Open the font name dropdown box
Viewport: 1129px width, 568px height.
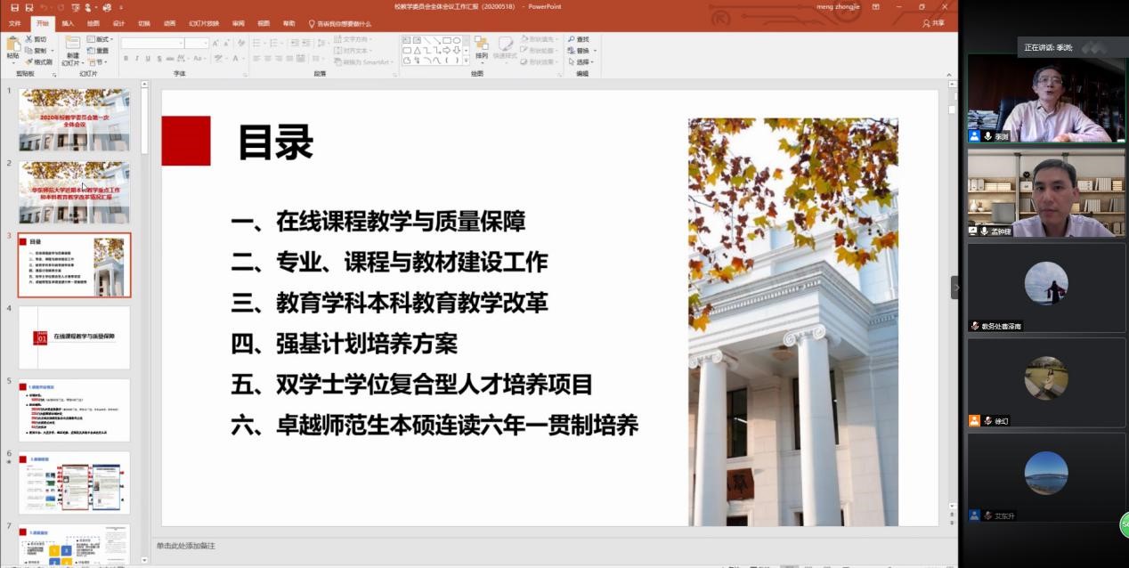151,43
